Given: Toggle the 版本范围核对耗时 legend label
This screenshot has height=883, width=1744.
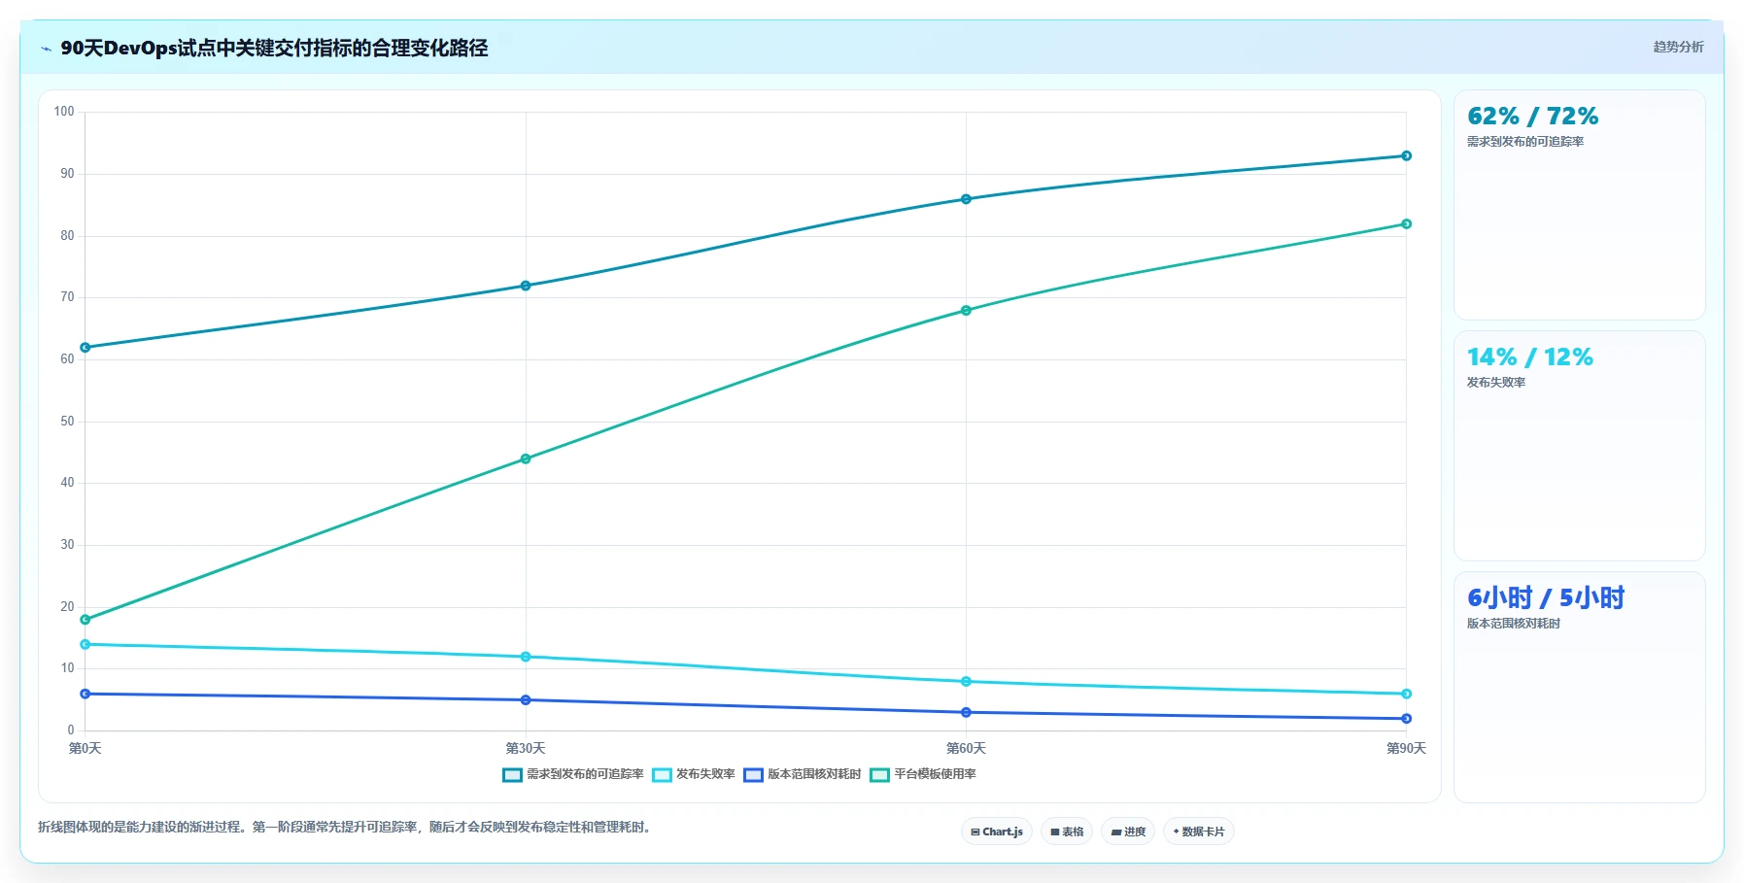Looking at the screenshot, I should tap(814, 774).
